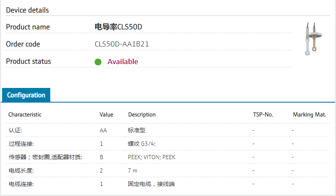Viewport: 336px width, 196px height.
Task: Click the TSP-No. column header
Action: click(x=263, y=114)
